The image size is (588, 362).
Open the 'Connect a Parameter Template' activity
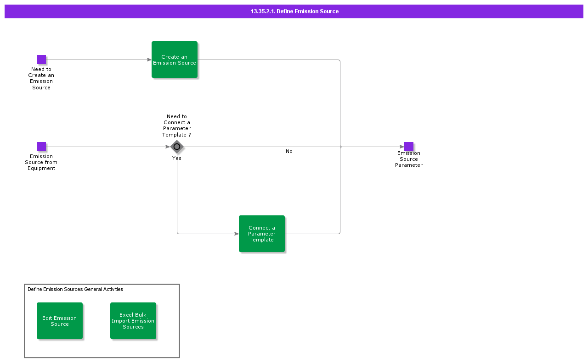(x=262, y=234)
